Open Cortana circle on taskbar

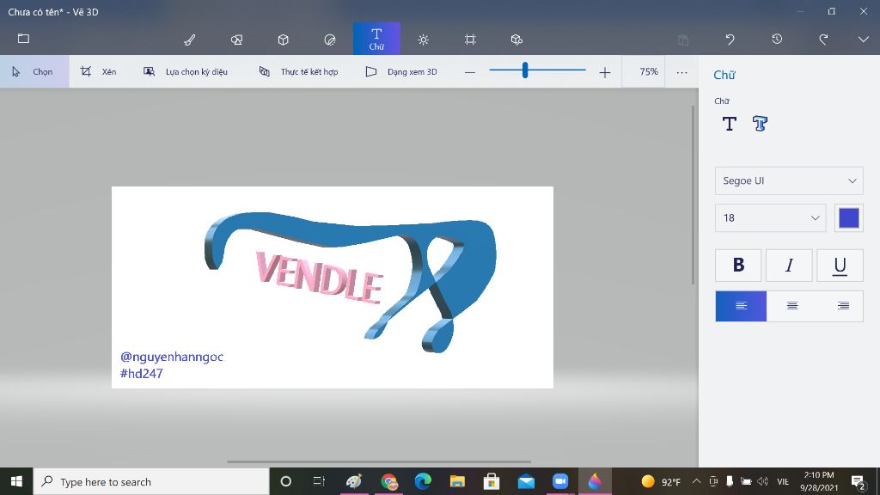click(285, 481)
